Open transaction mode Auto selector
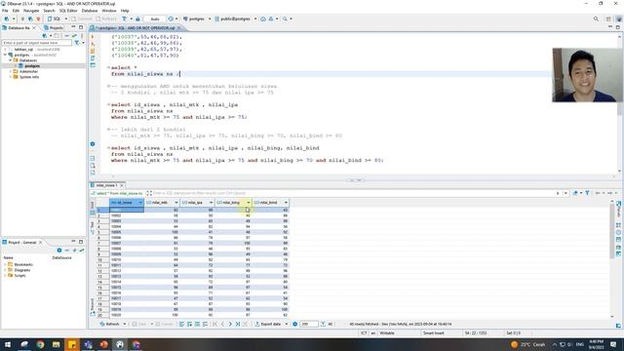This screenshot has width=624, height=351. click(155, 19)
